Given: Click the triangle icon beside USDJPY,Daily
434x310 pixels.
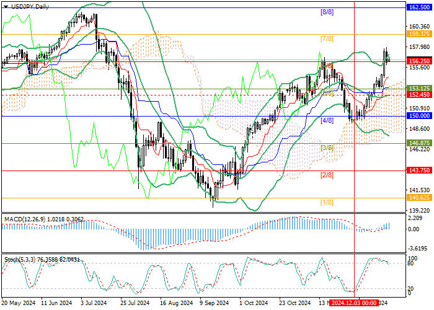Looking at the screenshot, I should coord(6,5).
